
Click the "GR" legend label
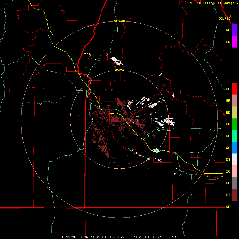click(x=228, y=101)
